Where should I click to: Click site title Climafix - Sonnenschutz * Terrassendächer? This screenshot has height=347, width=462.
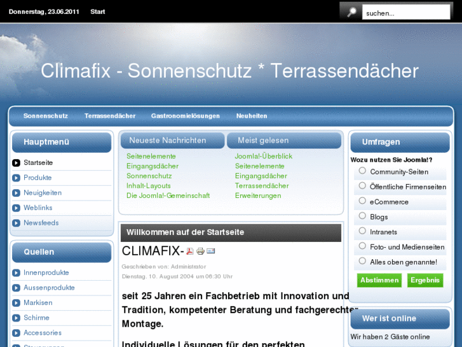click(x=229, y=71)
